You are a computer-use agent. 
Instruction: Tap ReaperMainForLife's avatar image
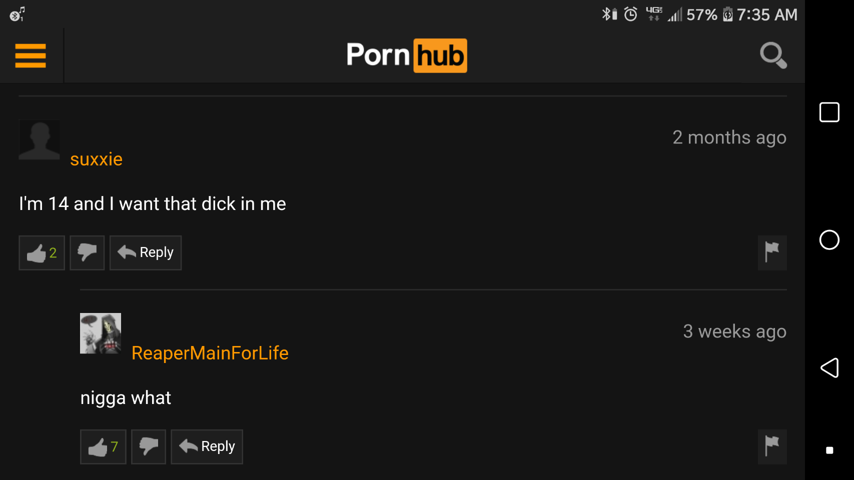click(101, 333)
